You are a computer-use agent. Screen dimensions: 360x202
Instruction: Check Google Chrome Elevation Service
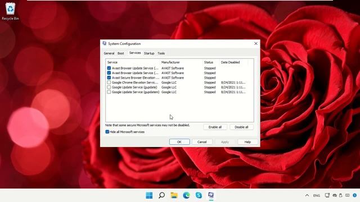click(x=109, y=82)
